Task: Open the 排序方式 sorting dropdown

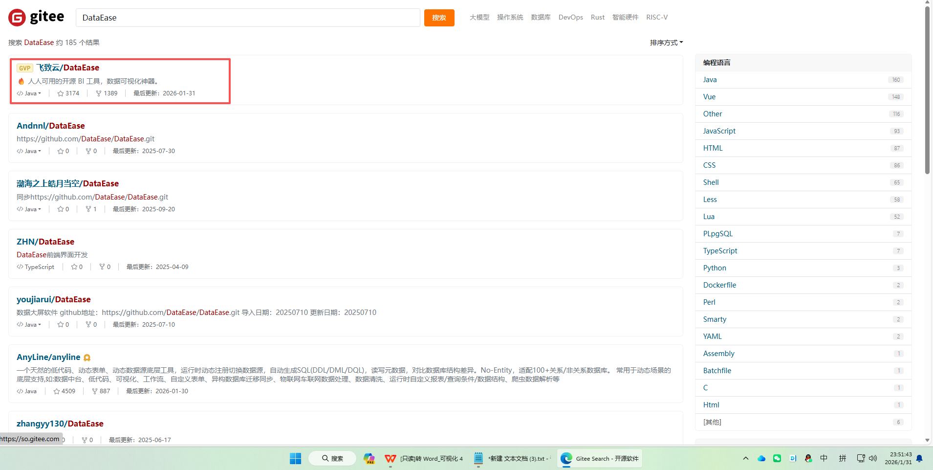Action: click(666, 43)
